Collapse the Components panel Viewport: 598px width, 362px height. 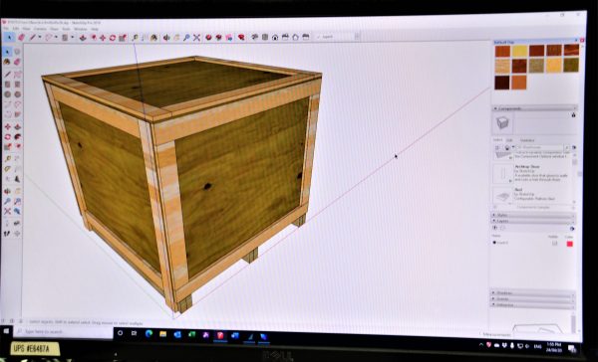[x=534, y=108]
